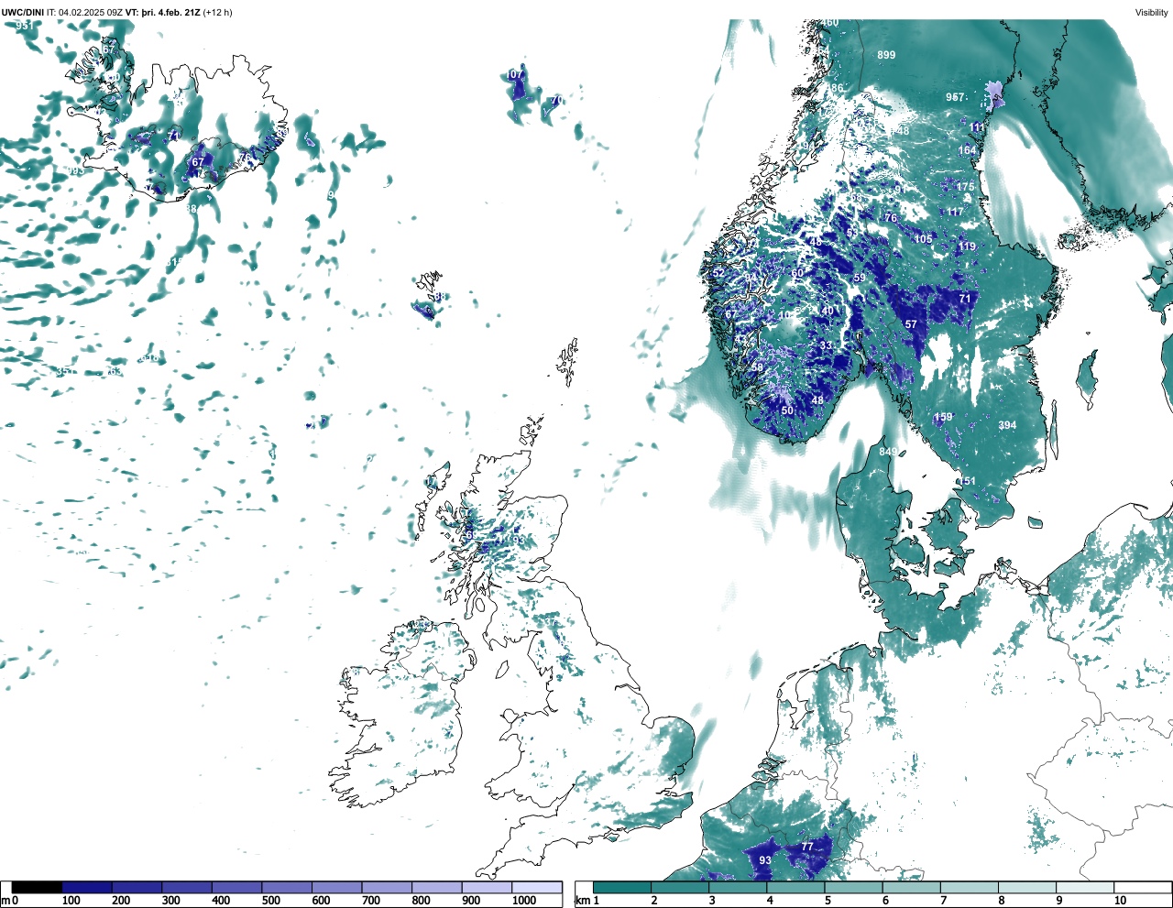Click the '151' visibility value near southern Sweden coast

966,481
